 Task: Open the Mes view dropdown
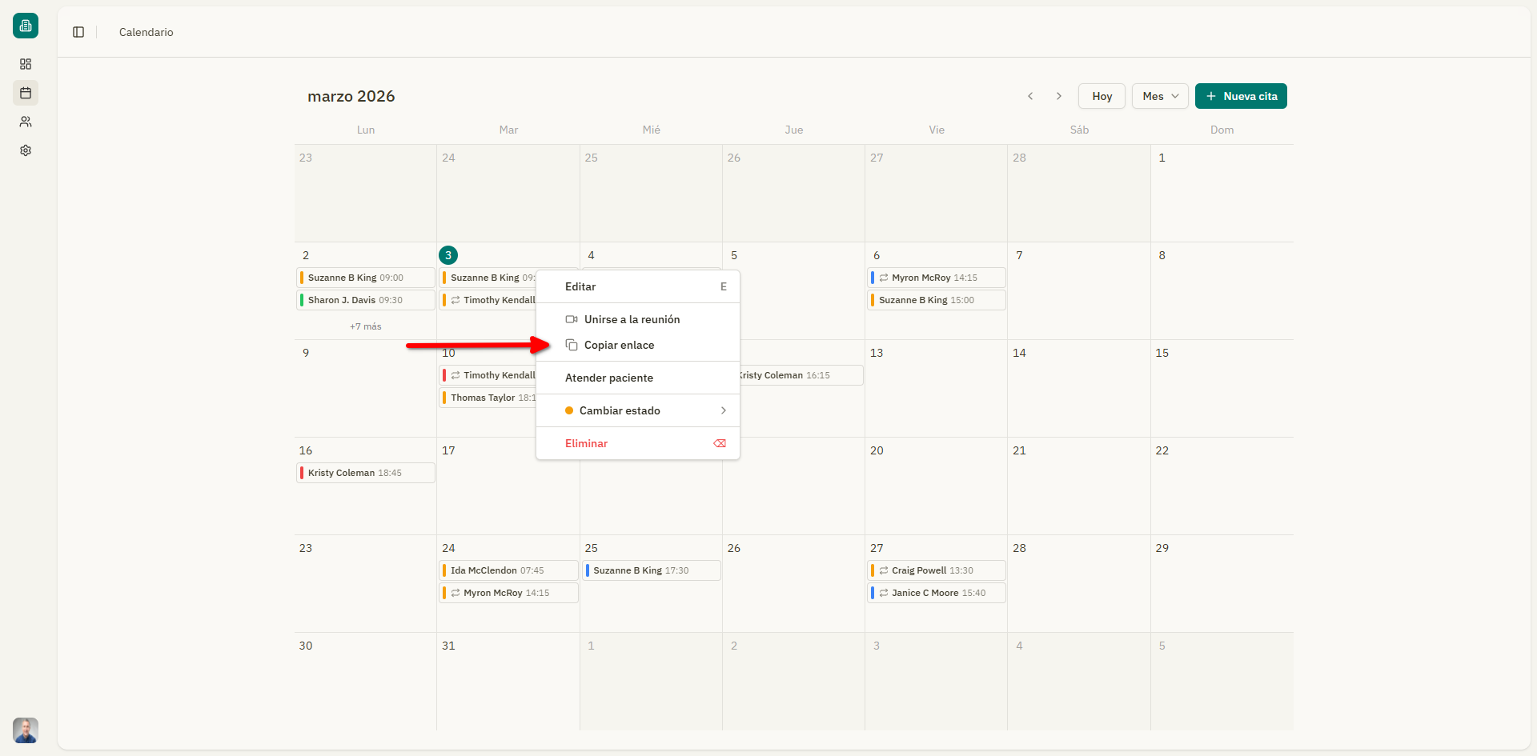tap(1160, 96)
